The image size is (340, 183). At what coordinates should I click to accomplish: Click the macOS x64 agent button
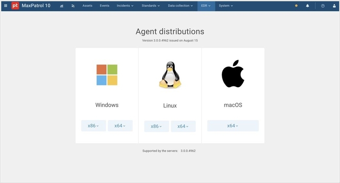pos(233,126)
